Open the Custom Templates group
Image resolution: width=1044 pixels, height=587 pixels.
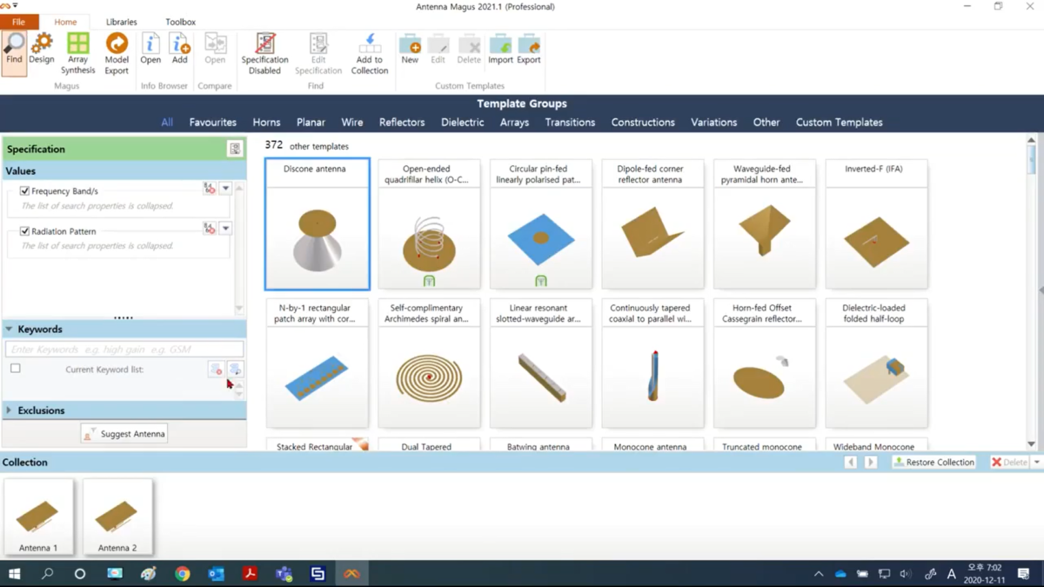840,123
